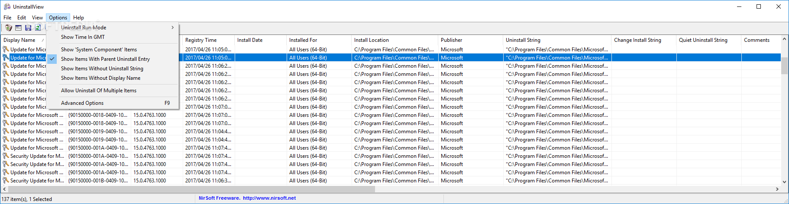The width and height of the screenshot is (789, 204).
Task: Open the File menu
Action: [x=7, y=18]
